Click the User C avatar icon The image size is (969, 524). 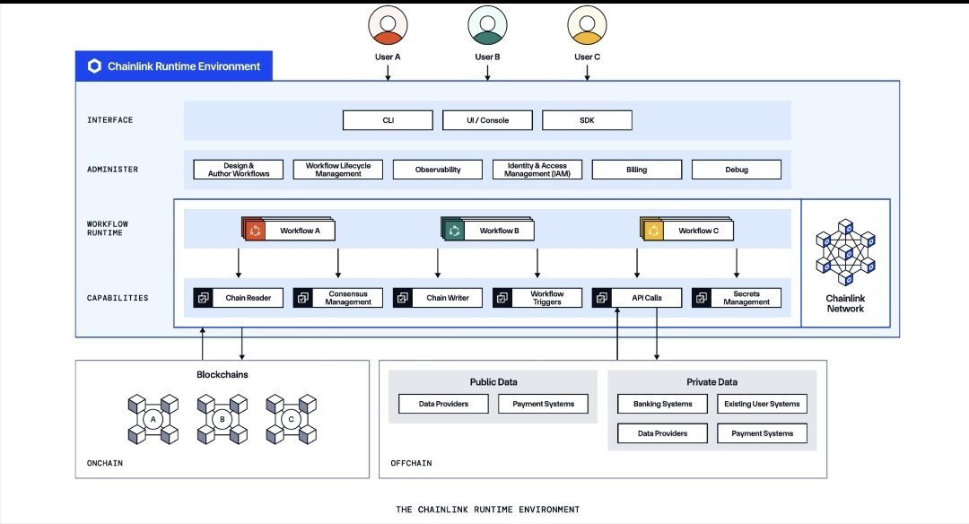coord(587,25)
